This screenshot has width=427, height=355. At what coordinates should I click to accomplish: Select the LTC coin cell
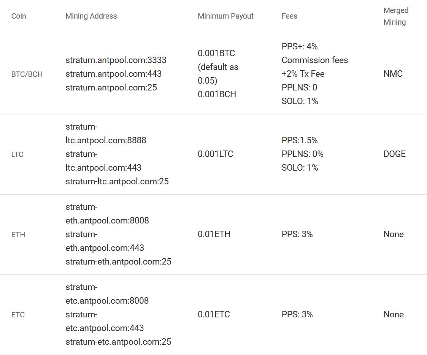(17, 155)
